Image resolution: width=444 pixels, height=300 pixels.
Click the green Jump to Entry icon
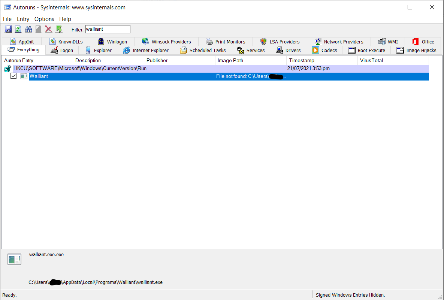tap(59, 29)
